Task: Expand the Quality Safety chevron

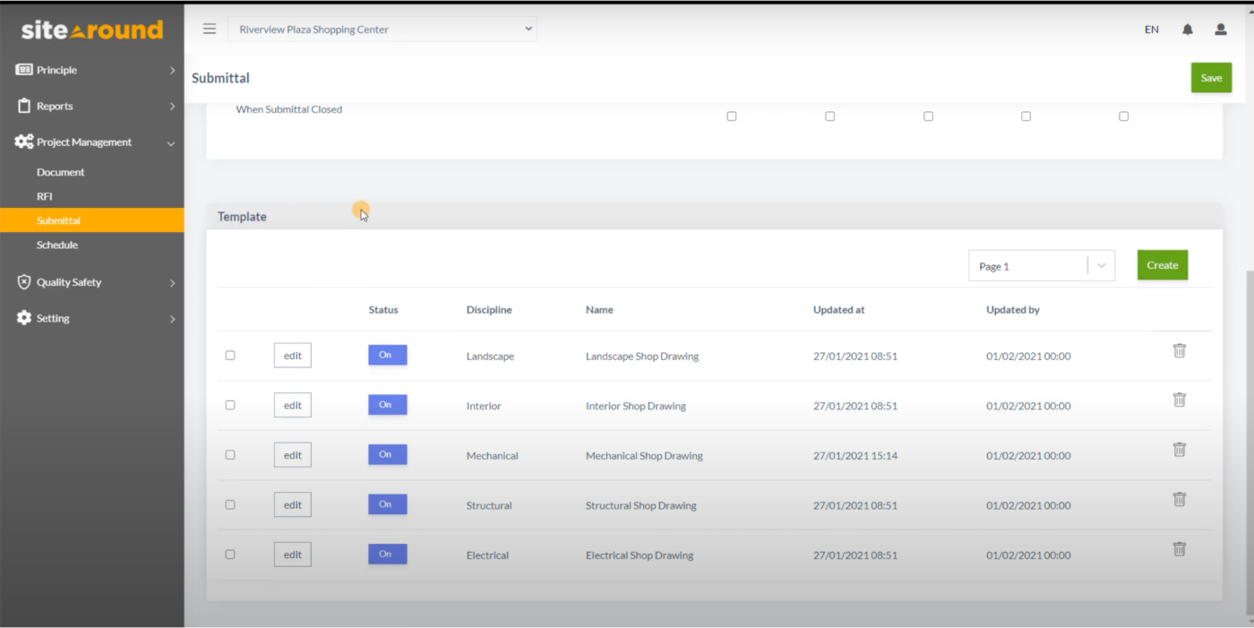Action: tap(173, 283)
